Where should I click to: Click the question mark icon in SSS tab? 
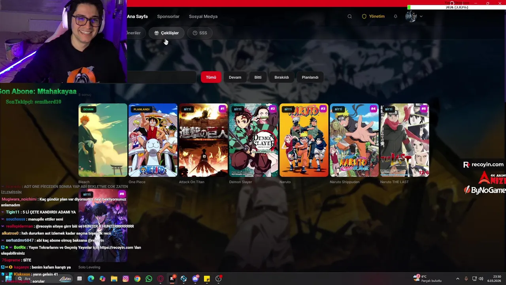coord(195,33)
